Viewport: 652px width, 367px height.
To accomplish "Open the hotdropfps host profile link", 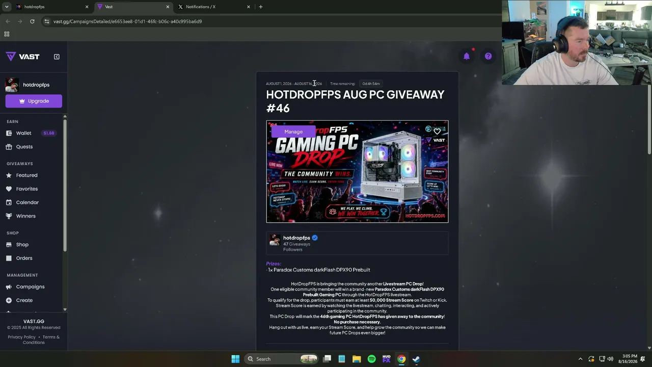I will pos(296,238).
